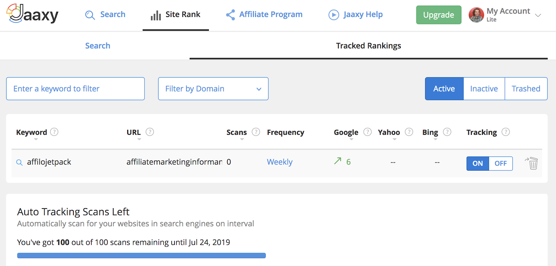The width and height of the screenshot is (556, 266).
Task: Click the Automatically scan for your websites description
Action: (x=136, y=224)
